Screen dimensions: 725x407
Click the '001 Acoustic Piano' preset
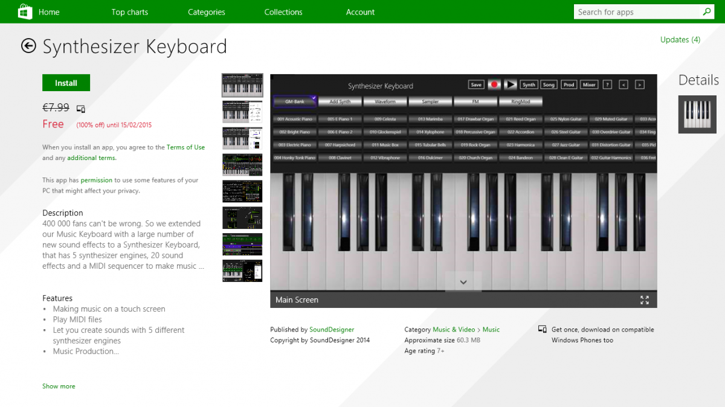[x=295, y=119]
